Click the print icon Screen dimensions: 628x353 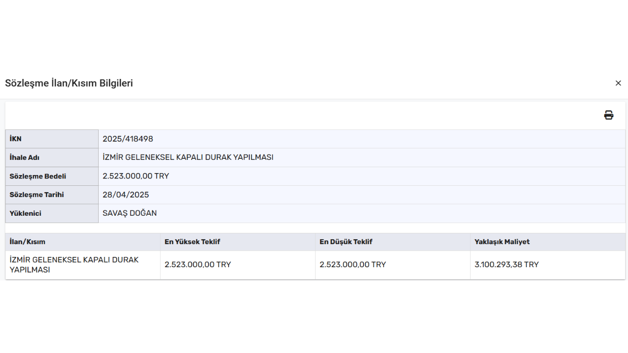[x=608, y=115]
